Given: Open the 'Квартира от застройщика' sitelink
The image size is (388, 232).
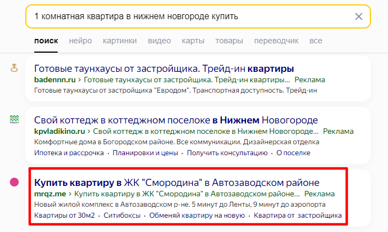Looking at the screenshot, I should 298,216.
